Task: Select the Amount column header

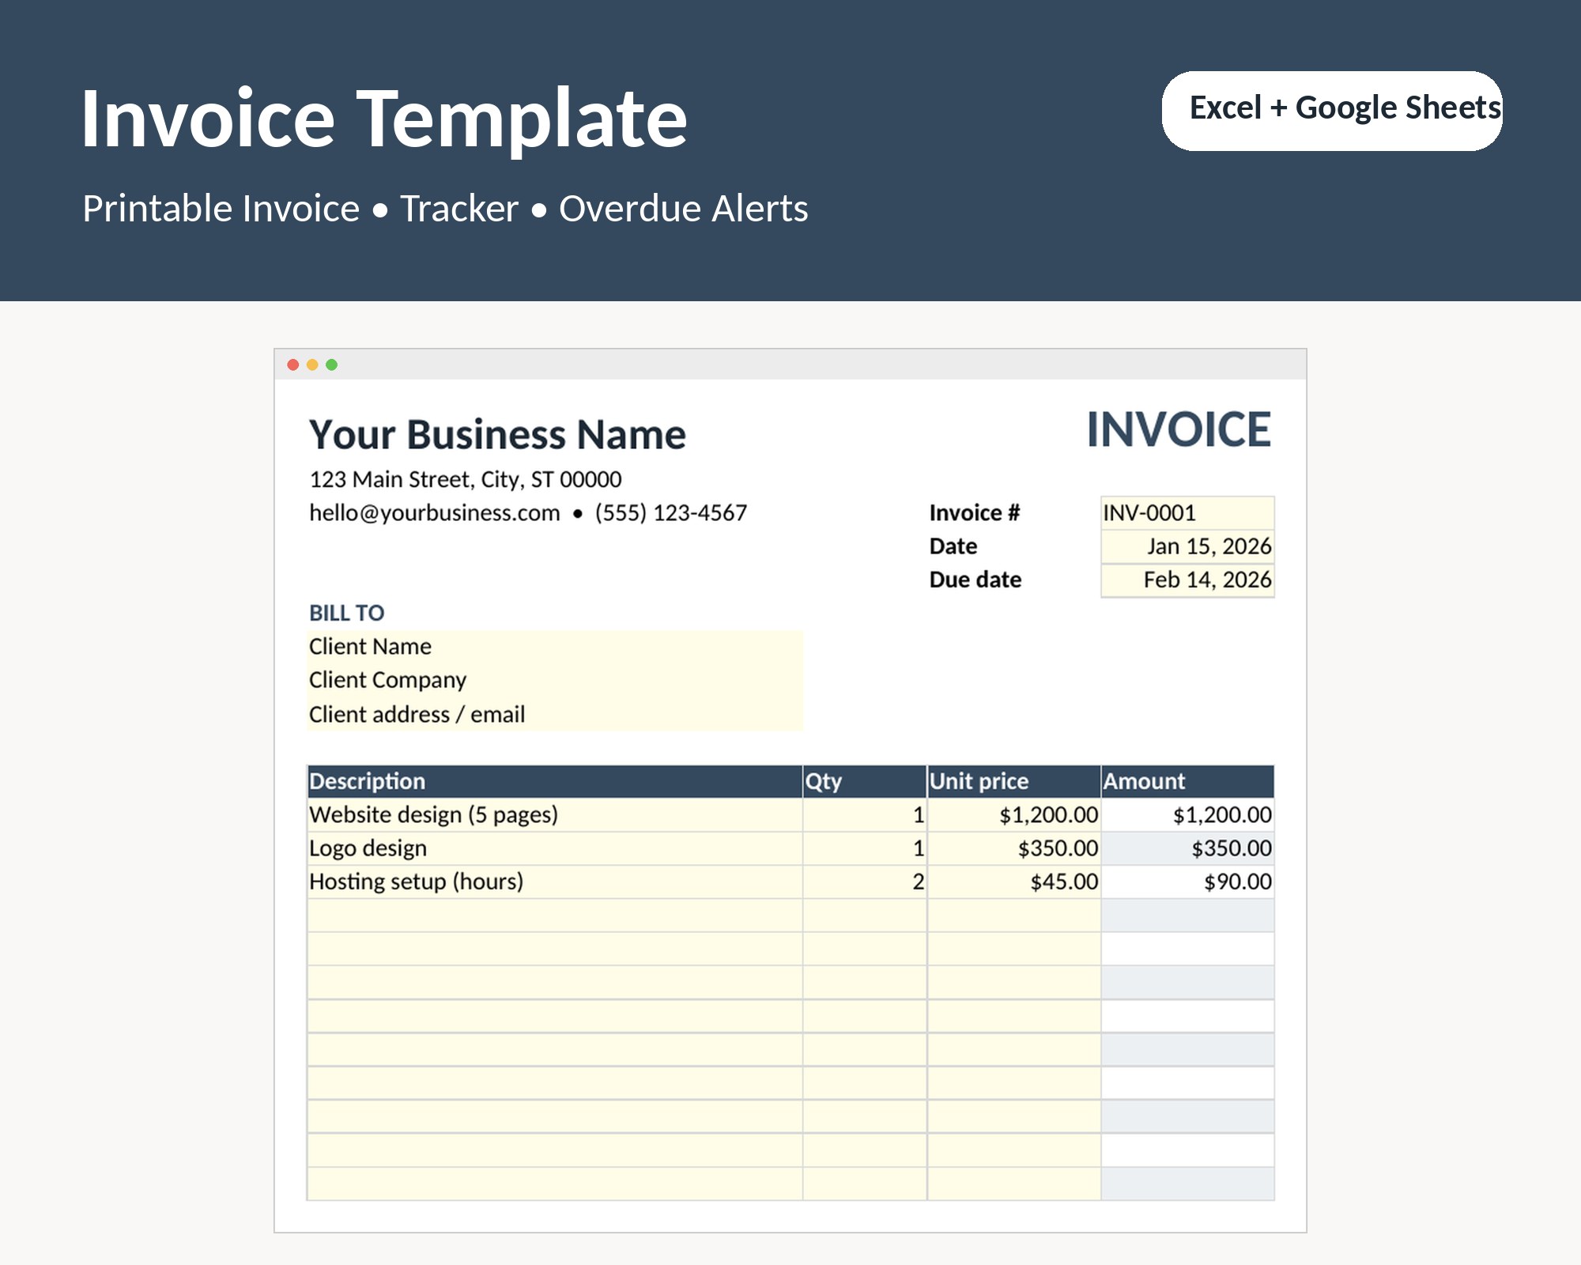Action: [1187, 781]
